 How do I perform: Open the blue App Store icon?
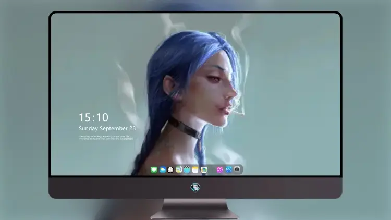coord(228,169)
